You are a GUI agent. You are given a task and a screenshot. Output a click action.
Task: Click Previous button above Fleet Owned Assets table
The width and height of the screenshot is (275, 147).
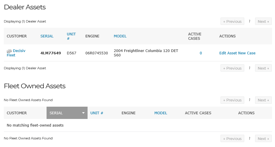pos(232,100)
